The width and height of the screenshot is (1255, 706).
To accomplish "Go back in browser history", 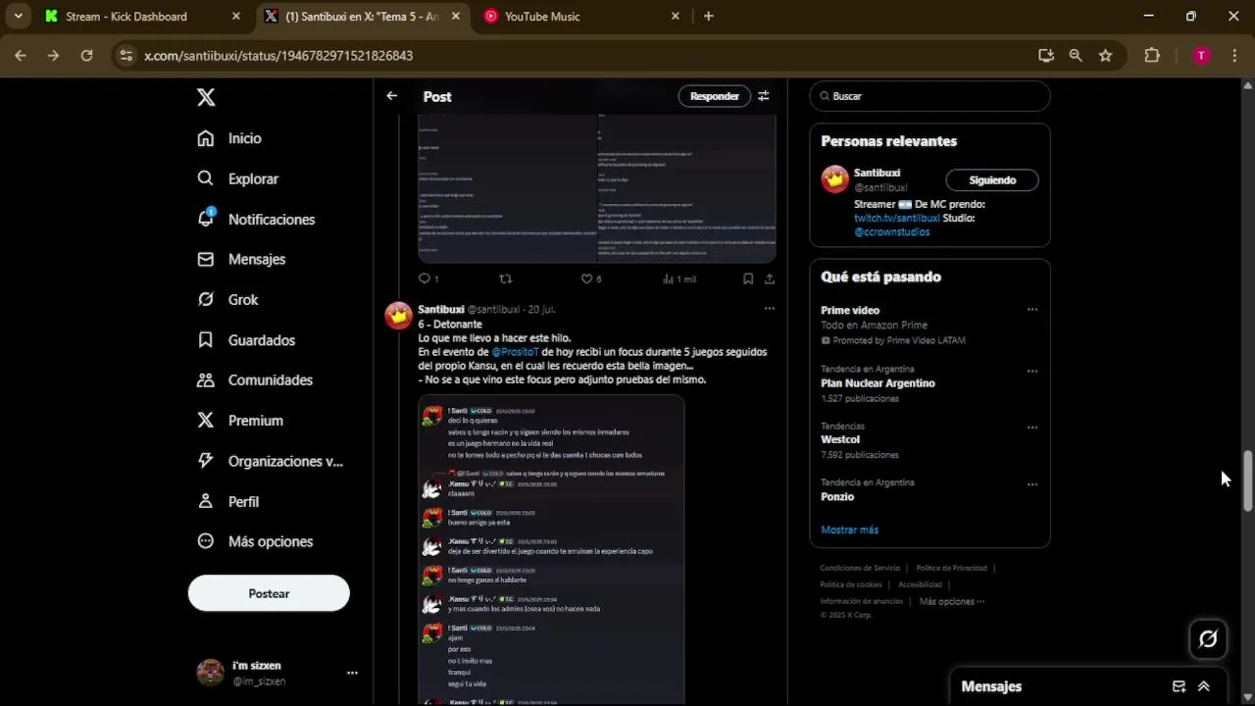I will pos(21,56).
